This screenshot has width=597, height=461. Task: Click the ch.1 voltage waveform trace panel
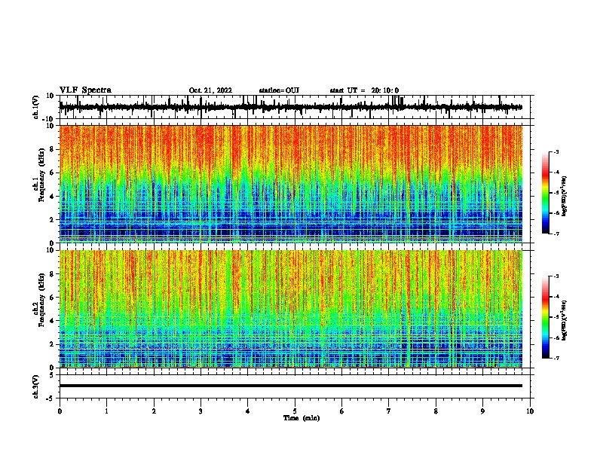(296, 107)
